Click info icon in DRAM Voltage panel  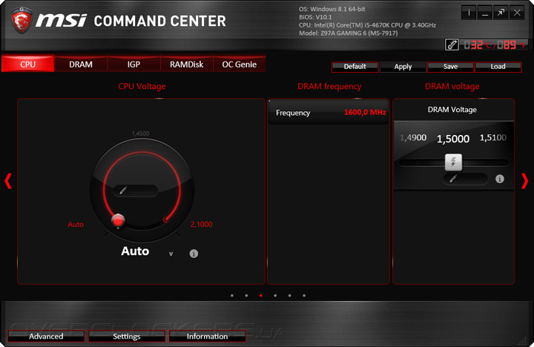pos(500,179)
